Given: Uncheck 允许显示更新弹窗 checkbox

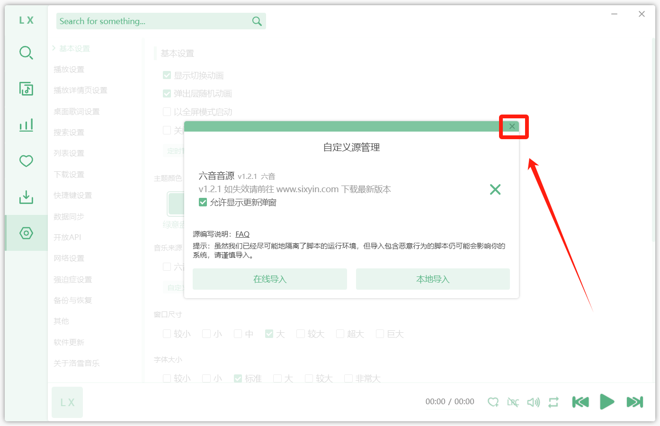Looking at the screenshot, I should pyautogui.click(x=203, y=203).
